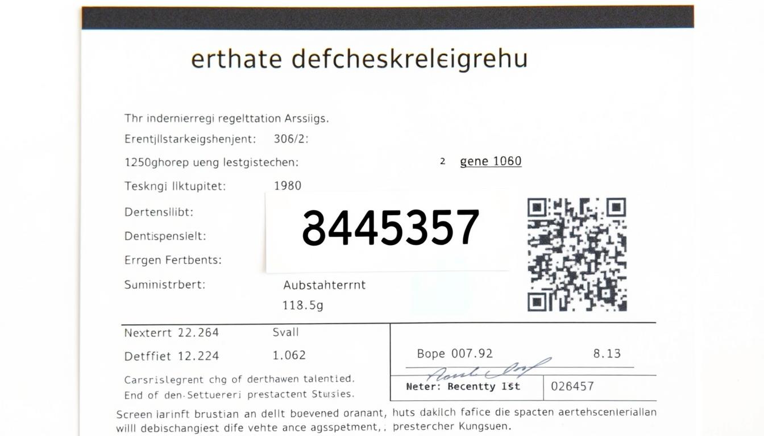Image resolution: width=764 pixels, height=436 pixels.
Task: Select the entry "Detffiet 12.224"
Action: coord(172,357)
